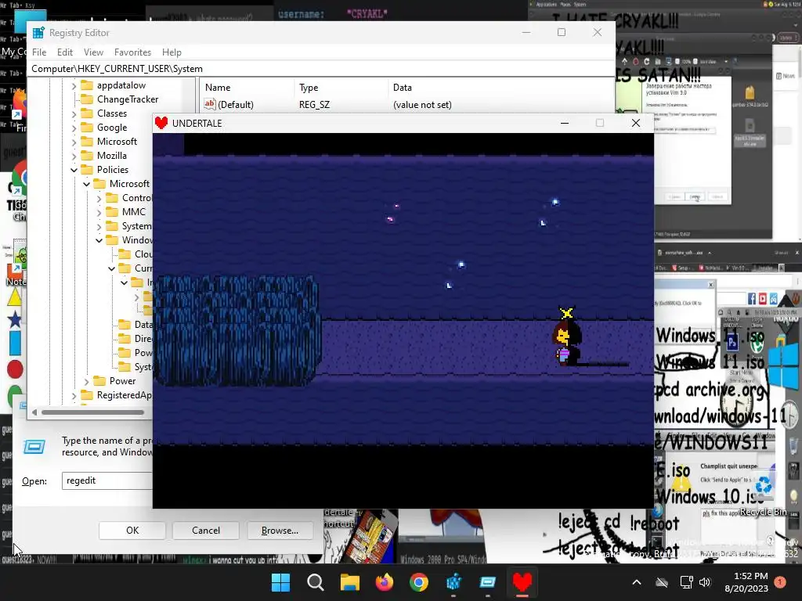Expand the Classes registry key
Screen dimensions: 802x601
click(74, 114)
